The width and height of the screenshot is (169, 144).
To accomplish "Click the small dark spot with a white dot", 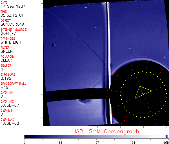I will point(53,45).
